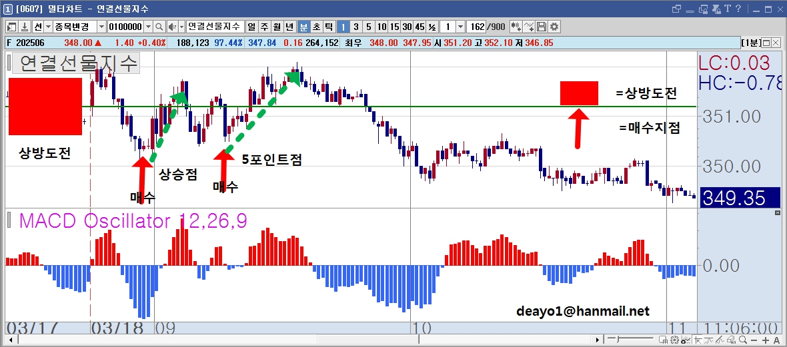Open the 0100000 code dropdown arrow
This screenshot has height=347, width=787.
click(x=149, y=27)
